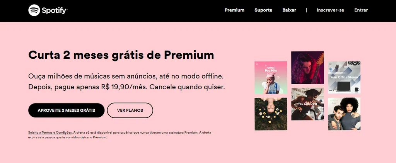396x163 pixels.
Task: Select the You Can Do It workout cover
Action: 307,104
